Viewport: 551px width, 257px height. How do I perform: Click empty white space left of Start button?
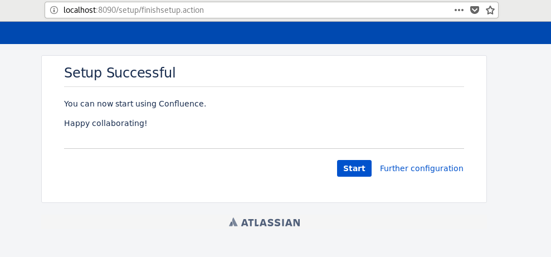195,168
